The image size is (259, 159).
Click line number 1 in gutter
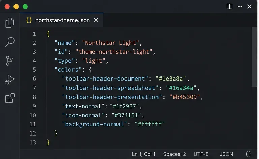[x=34, y=34]
